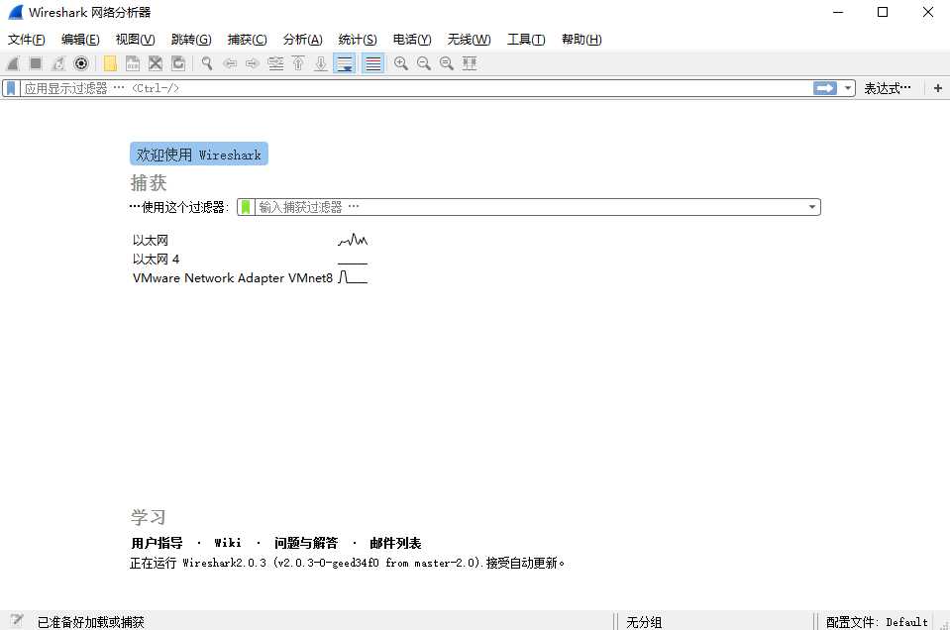950x630 pixels.
Task: Open the 分析(A) menu
Action: pyautogui.click(x=303, y=40)
